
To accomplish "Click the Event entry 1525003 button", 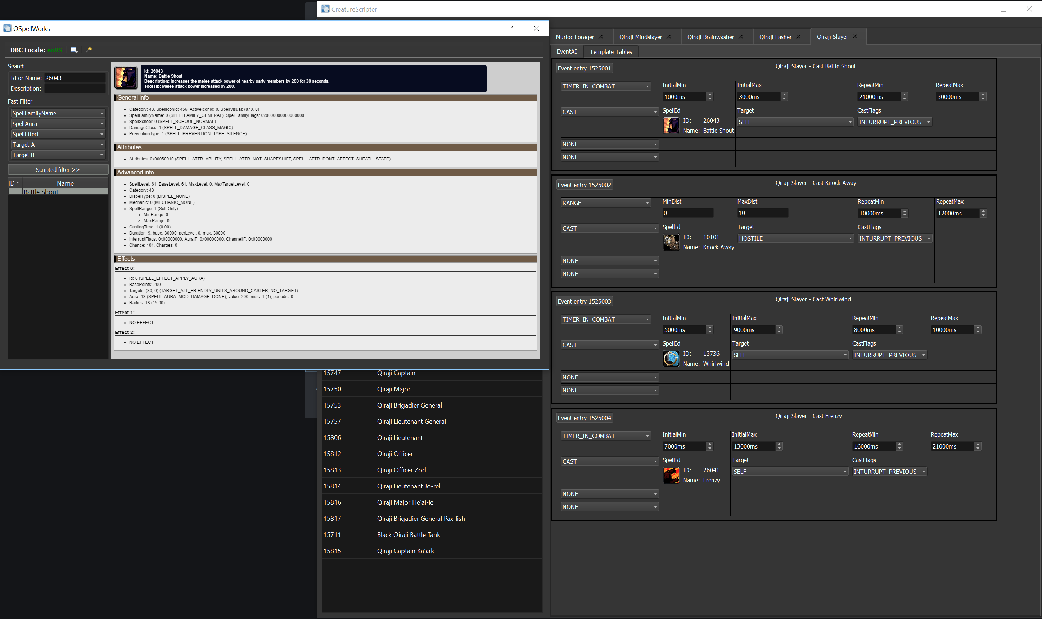I will [x=584, y=301].
